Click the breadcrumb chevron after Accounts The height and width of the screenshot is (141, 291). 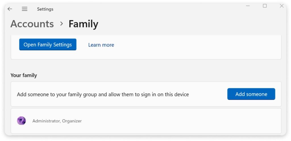pyautogui.click(x=61, y=24)
